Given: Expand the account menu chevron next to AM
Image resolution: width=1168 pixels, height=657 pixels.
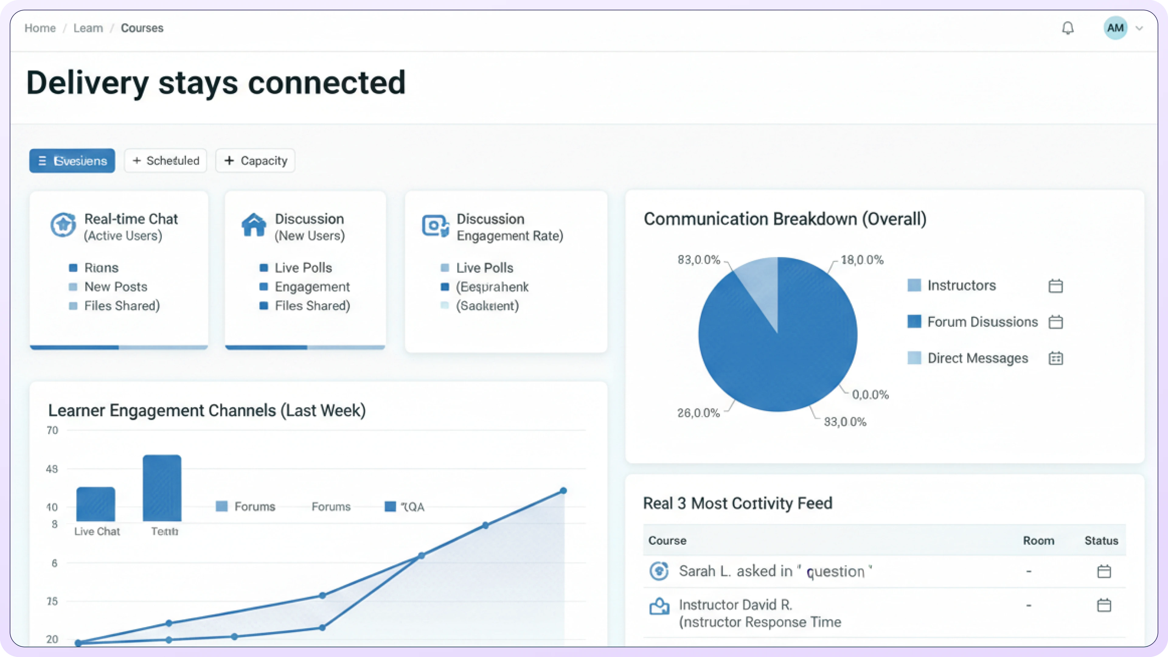Looking at the screenshot, I should tap(1139, 28).
